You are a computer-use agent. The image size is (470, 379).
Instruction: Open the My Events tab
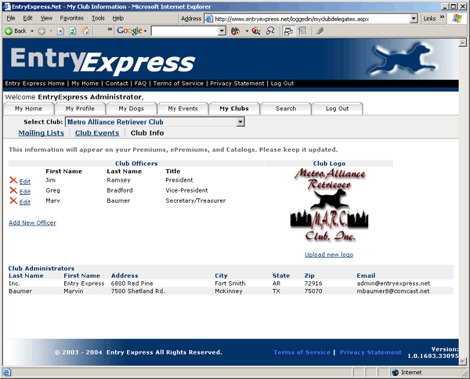point(183,109)
